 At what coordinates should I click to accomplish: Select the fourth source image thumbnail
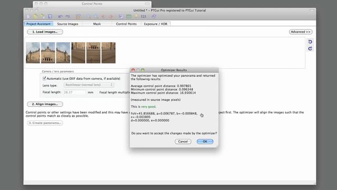(x=78, y=53)
